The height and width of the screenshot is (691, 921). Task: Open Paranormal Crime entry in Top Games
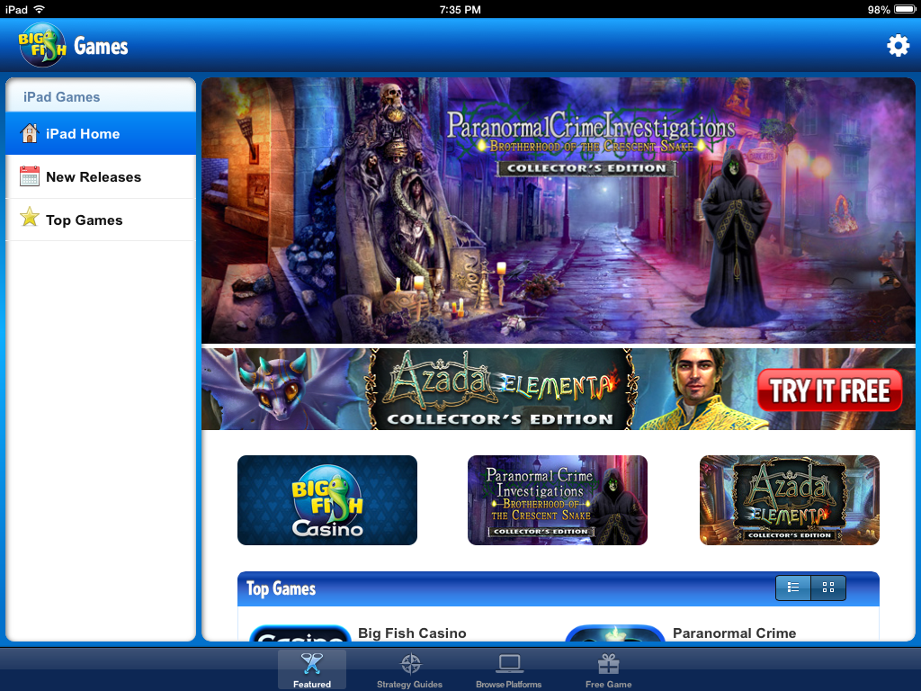pos(682,633)
